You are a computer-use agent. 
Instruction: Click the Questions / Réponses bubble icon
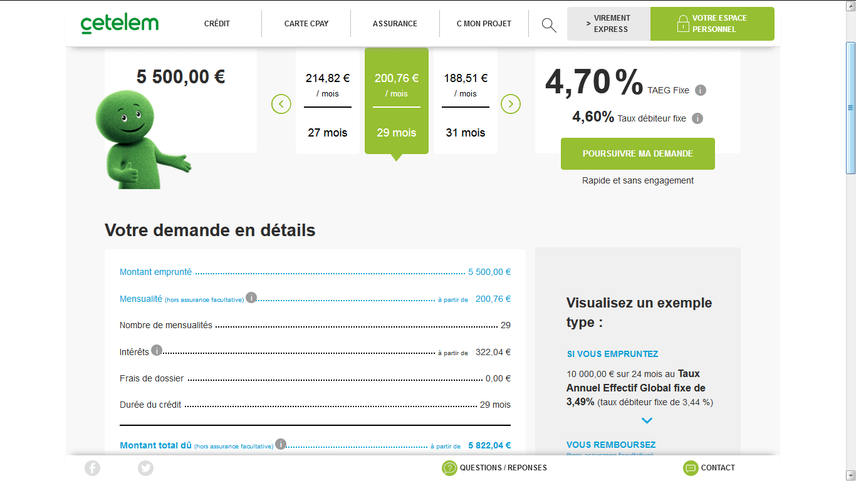(449, 468)
